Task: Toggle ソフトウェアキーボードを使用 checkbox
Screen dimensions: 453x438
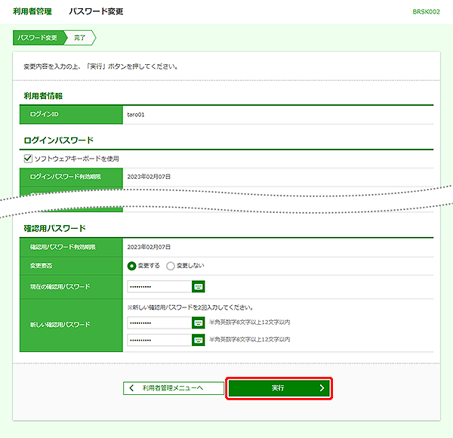Action: [28, 159]
